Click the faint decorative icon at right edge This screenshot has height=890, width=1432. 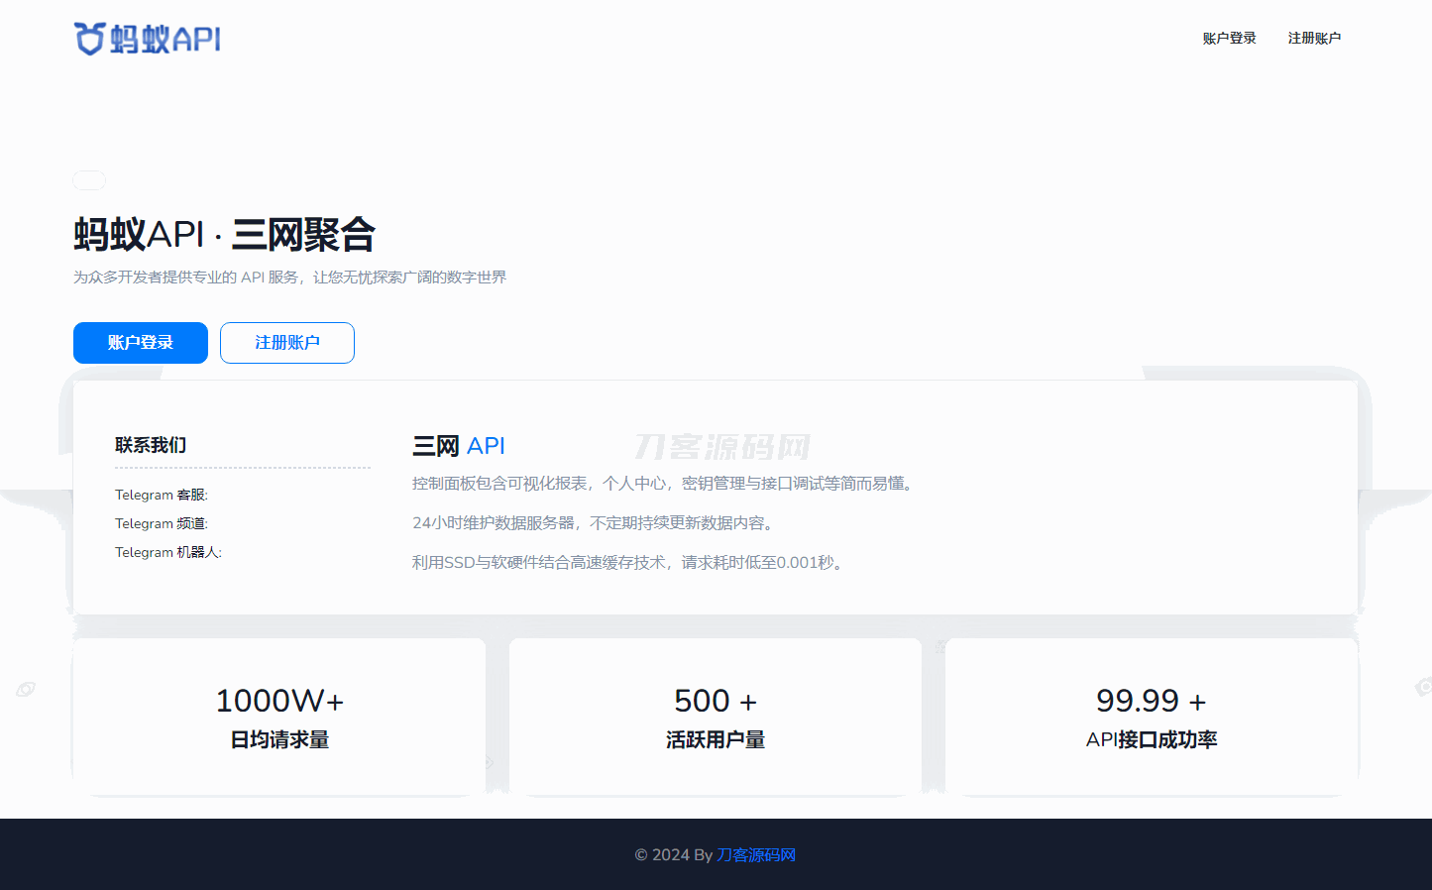[1423, 686]
